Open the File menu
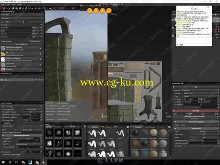The image size is (220, 165). (3, 5)
